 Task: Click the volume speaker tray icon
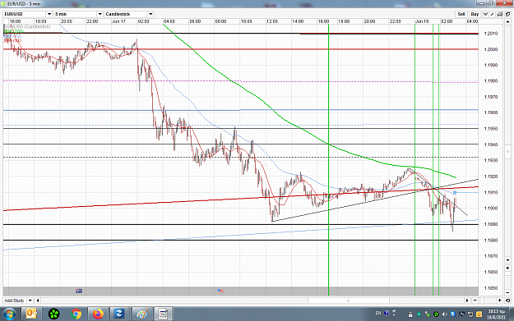point(445,314)
